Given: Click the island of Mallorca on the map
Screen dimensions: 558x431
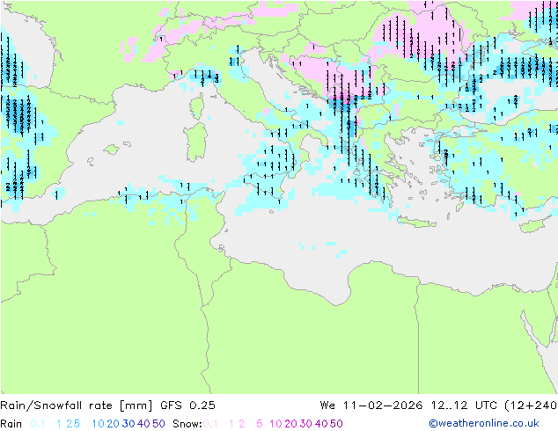Looking at the screenshot, I should click(112, 150).
